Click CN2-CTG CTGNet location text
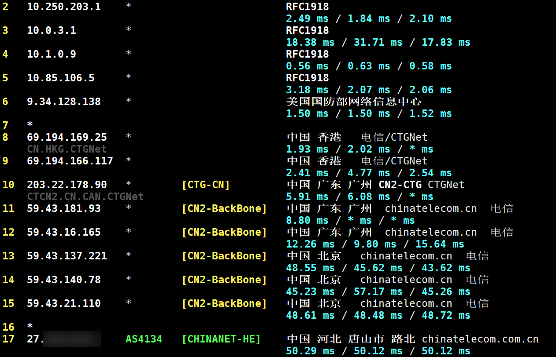This screenshot has height=357, width=556. [422, 185]
